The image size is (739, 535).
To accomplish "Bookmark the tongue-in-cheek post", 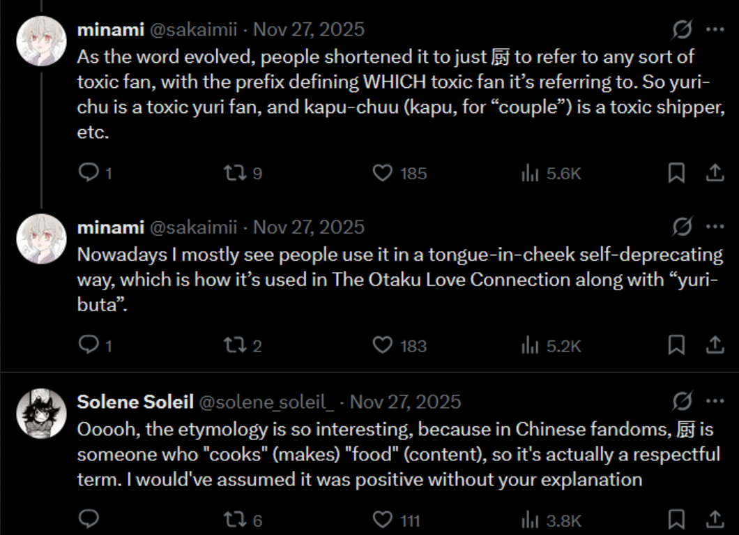I will [x=676, y=345].
